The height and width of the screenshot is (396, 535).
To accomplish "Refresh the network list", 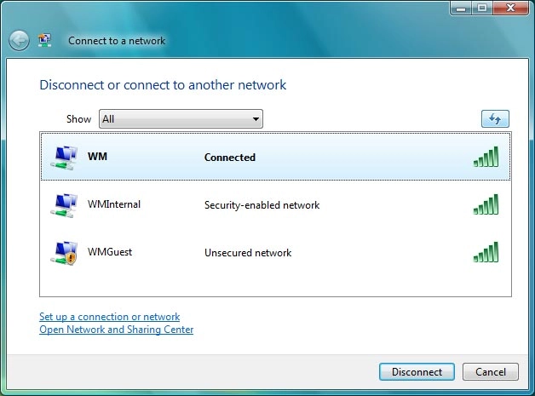I will pos(495,118).
